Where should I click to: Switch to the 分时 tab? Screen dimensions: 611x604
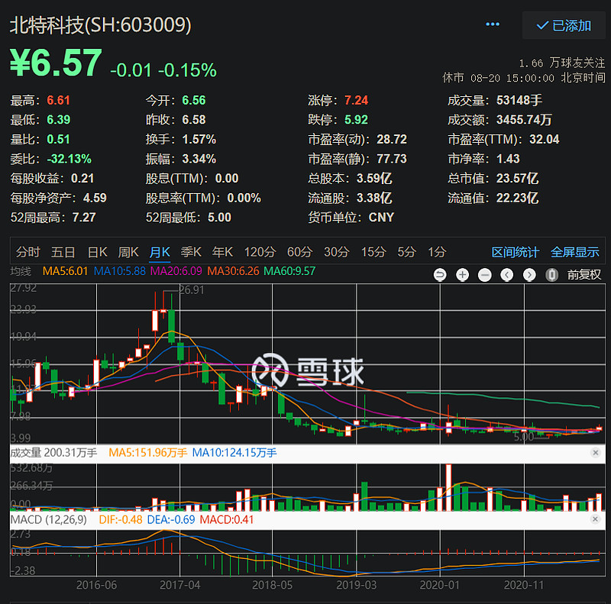click(x=28, y=252)
